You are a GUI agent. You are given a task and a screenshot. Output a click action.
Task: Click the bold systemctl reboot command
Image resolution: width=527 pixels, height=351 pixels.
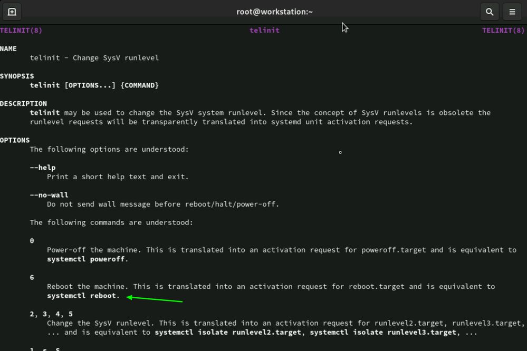tap(82, 296)
